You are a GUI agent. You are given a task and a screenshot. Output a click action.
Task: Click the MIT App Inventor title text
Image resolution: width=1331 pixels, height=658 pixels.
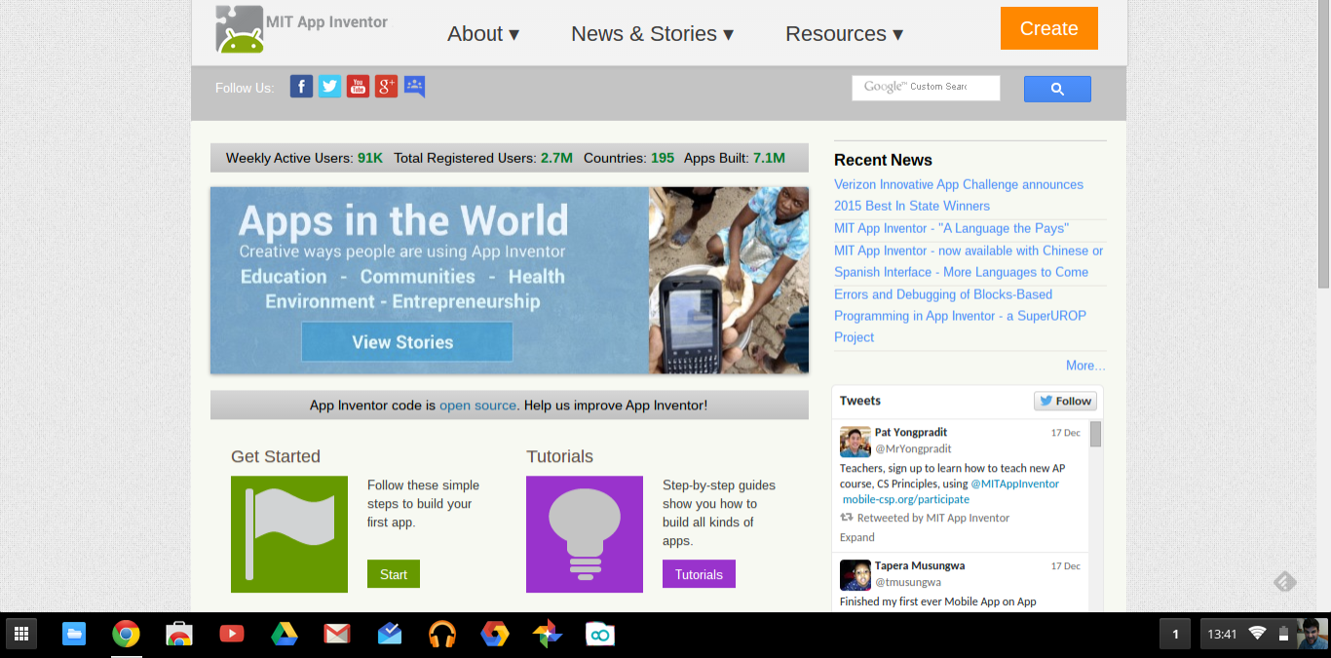326,21
